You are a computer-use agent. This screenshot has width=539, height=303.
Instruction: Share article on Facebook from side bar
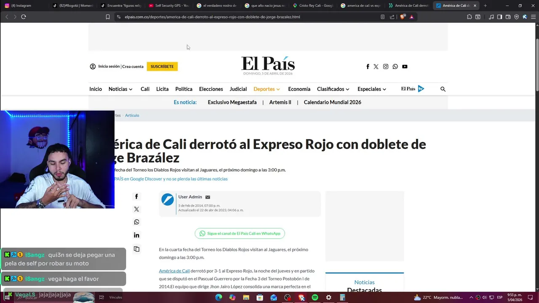click(136, 197)
